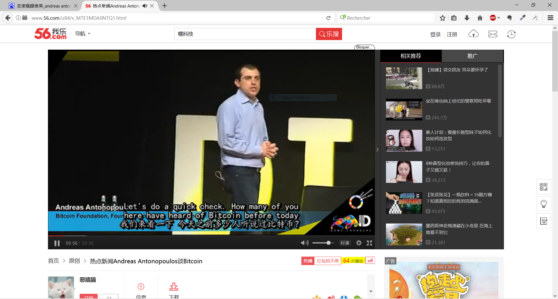Click the white cat uploader avatar
Screen dimensions: 558x299
(61, 287)
